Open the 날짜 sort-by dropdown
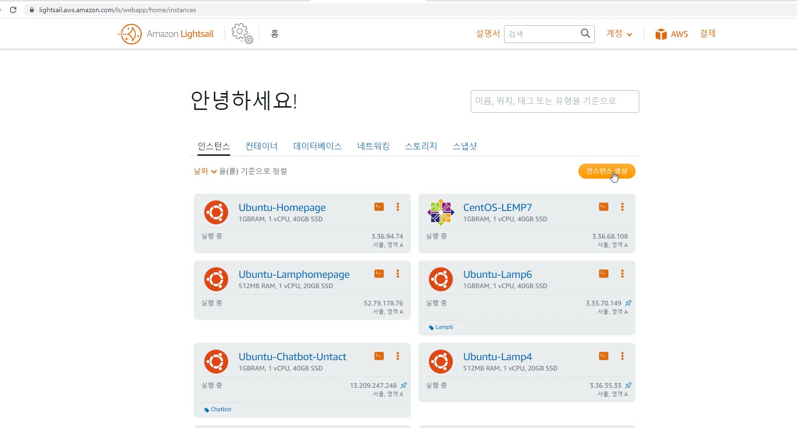This screenshot has width=797, height=428. 205,171
